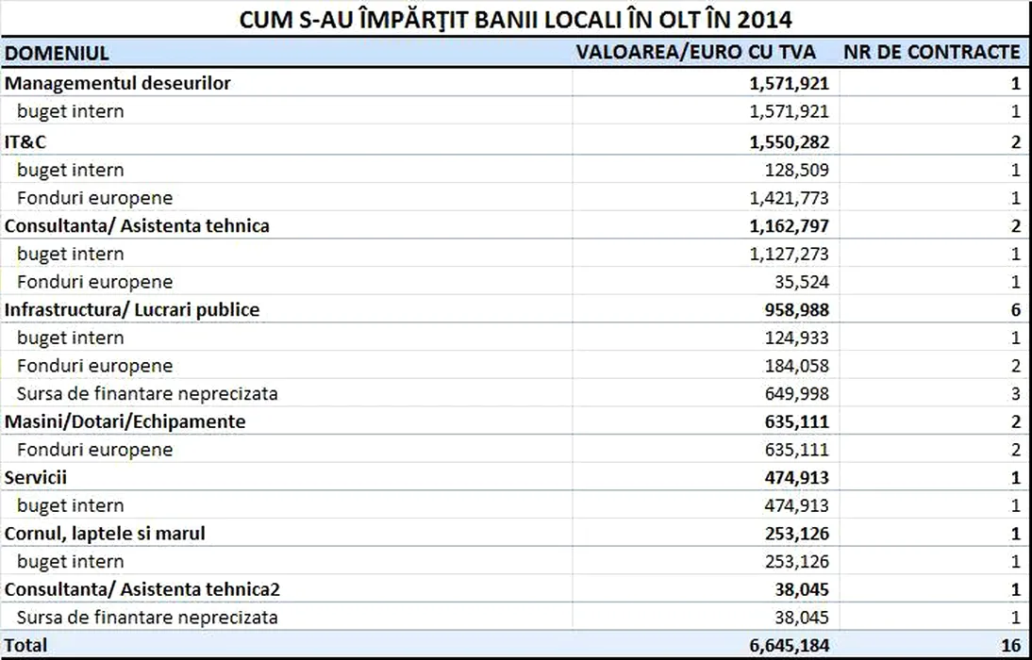Select the Managementul deseurilor row label
This screenshot has height=660, width=1032.
coord(118,83)
